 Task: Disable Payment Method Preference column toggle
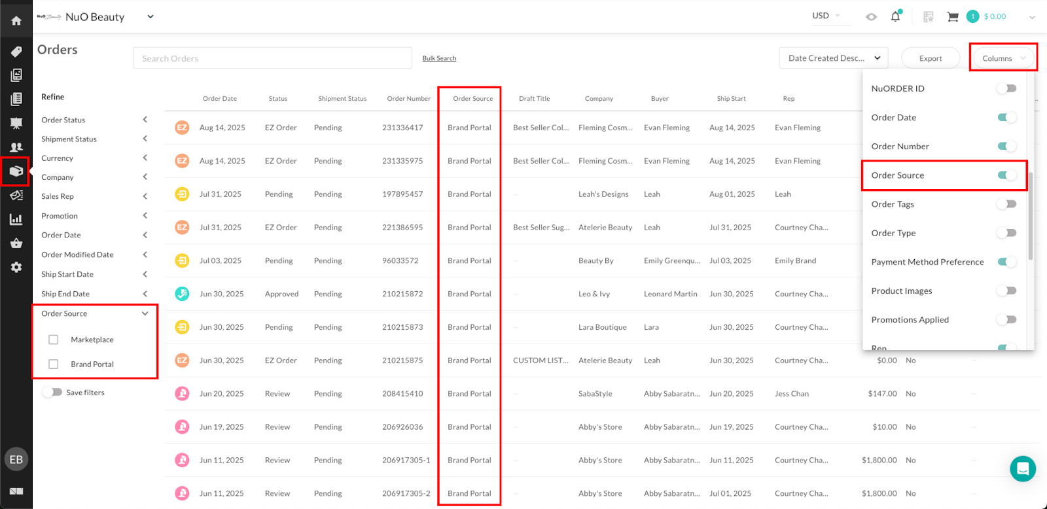tap(1006, 262)
